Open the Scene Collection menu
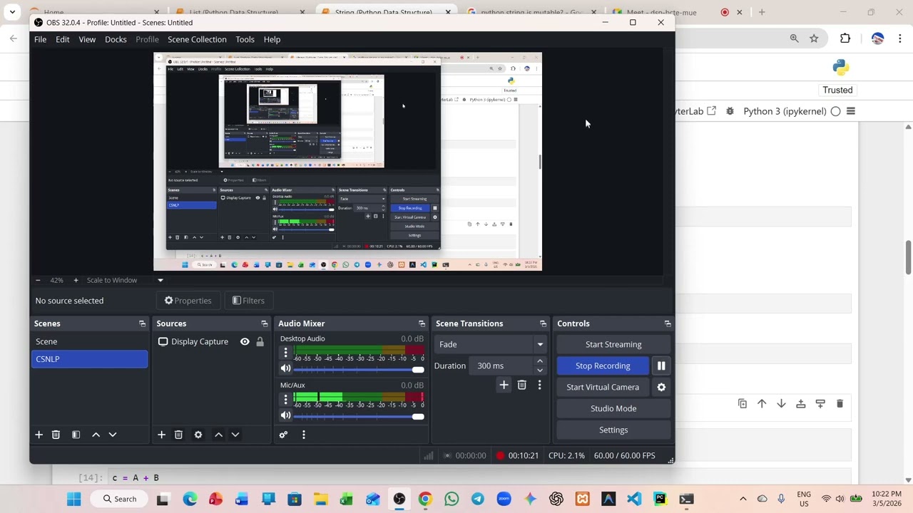 coord(197,39)
